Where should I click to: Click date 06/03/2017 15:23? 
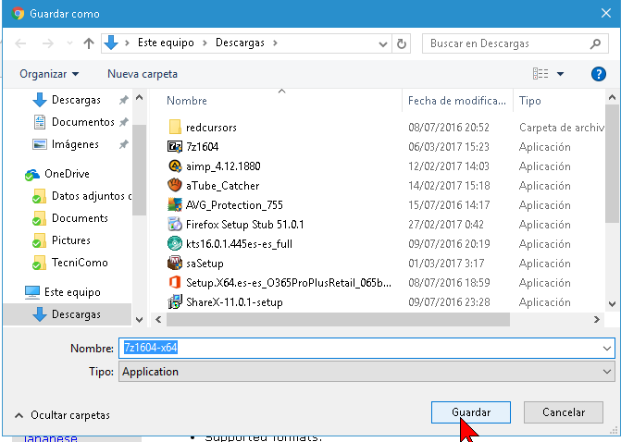pos(449,147)
